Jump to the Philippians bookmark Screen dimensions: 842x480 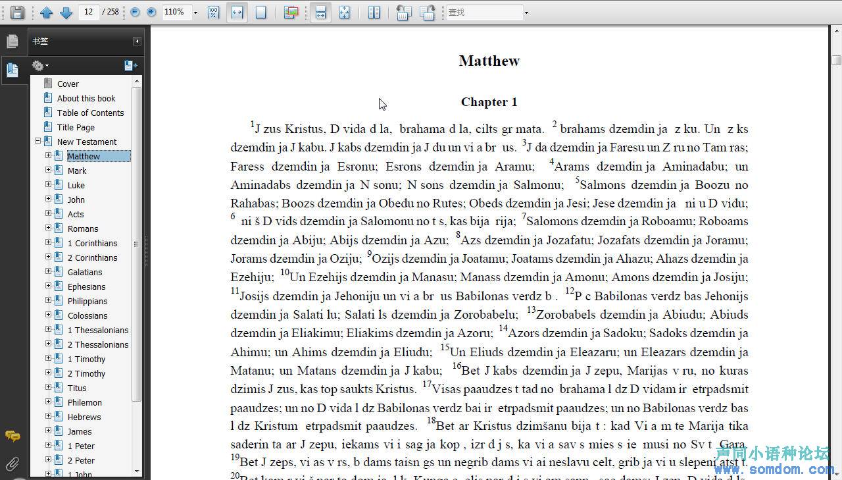(88, 301)
